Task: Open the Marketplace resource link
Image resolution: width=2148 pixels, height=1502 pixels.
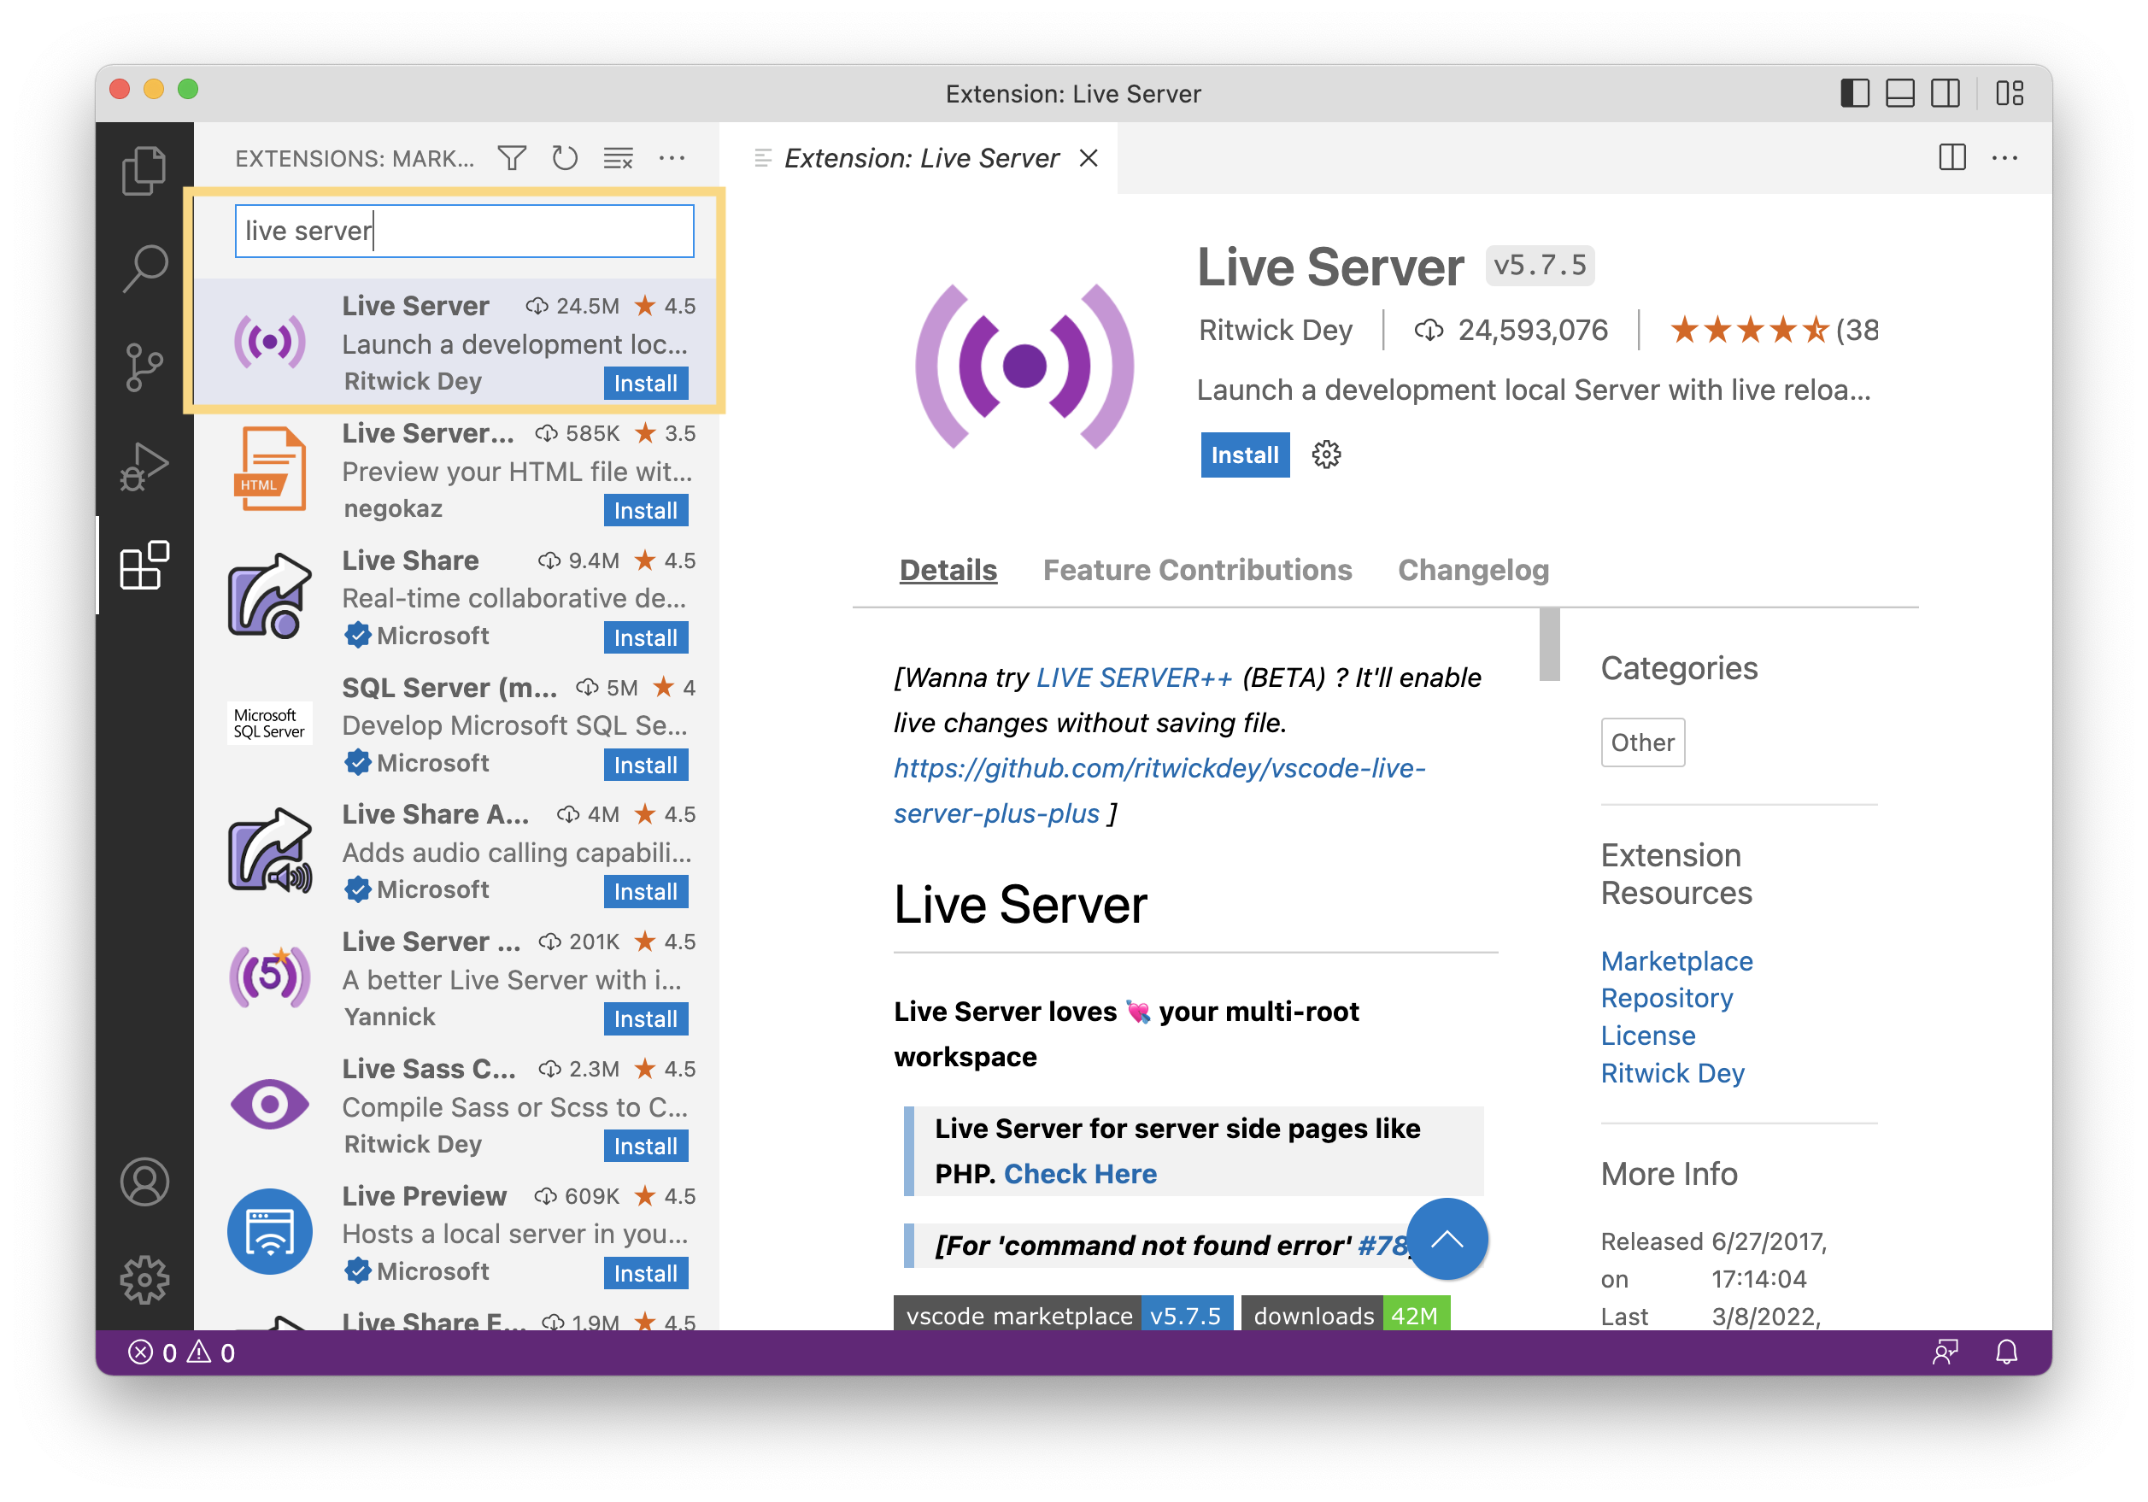Action: (x=1676, y=960)
